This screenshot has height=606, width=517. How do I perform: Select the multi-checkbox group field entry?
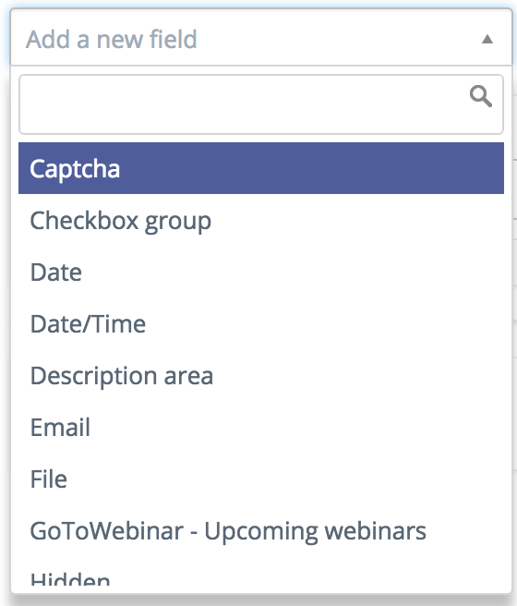[261, 220]
